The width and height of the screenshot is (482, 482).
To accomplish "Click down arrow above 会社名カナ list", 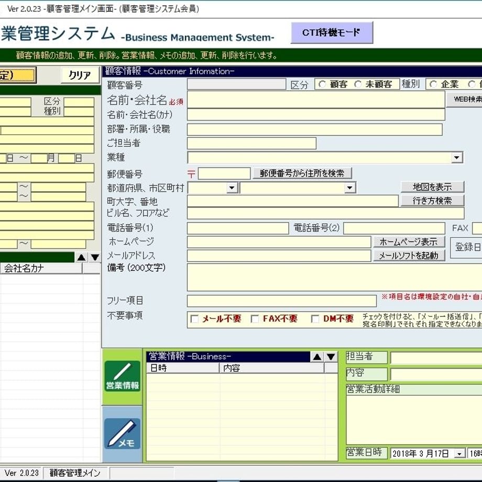I will [x=95, y=257].
